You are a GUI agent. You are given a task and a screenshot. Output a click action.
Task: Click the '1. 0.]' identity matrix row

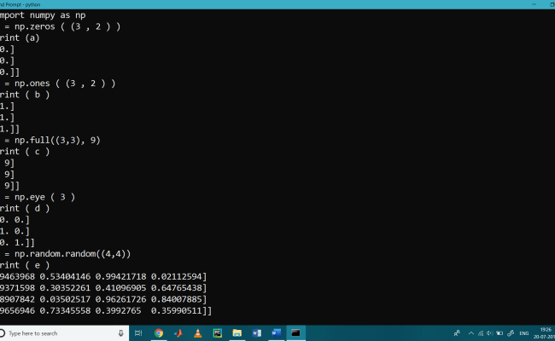15,232
